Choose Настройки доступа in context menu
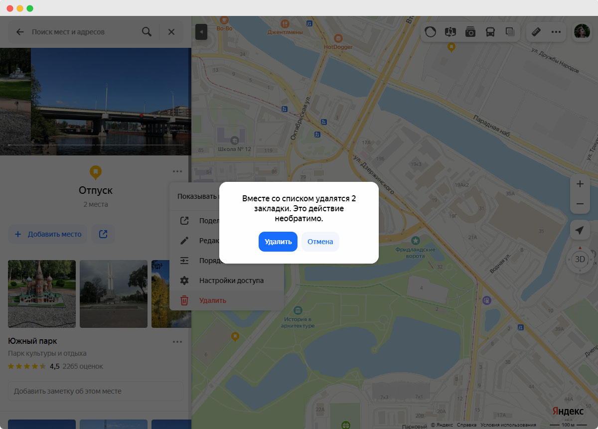The image size is (598, 429). pos(231,281)
